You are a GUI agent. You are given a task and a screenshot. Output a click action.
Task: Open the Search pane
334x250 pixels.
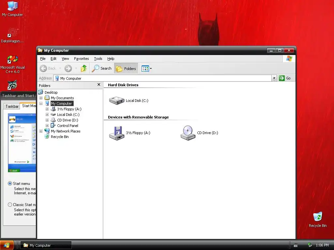[102, 68]
